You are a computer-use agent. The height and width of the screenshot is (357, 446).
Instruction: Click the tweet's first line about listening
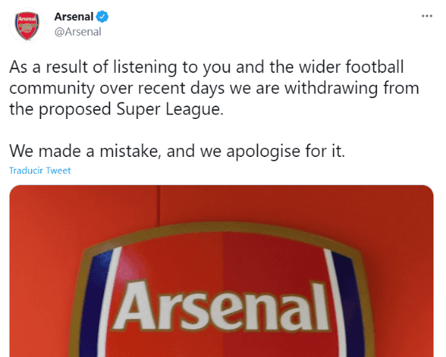click(x=207, y=68)
